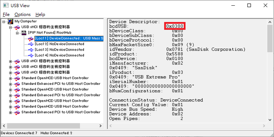Image resolution: width=274 pixels, height=137 pixels.
Task: Click the last Standard Enhanced PCI controller icon
Action: [17, 112]
